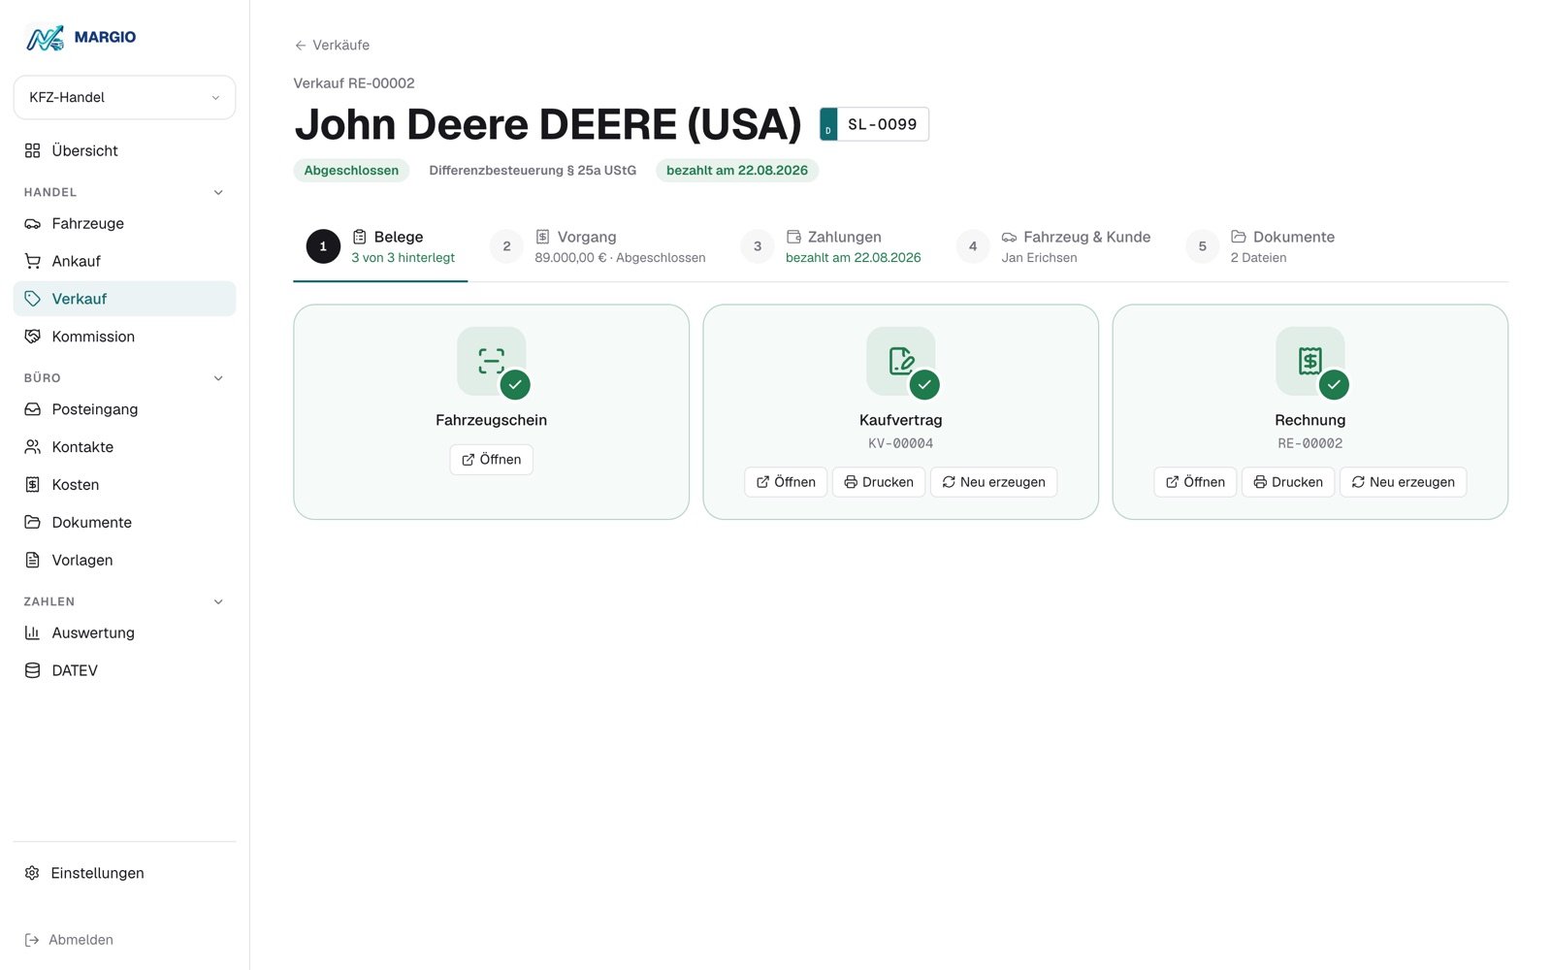1552x970 pixels.
Task: Click the Auswertung bar chart icon
Action: click(x=33, y=632)
